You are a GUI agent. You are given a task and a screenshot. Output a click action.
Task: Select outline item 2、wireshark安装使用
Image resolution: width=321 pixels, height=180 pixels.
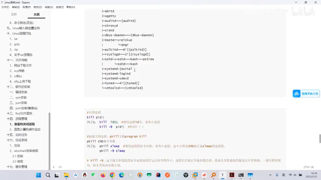pos(24,151)
